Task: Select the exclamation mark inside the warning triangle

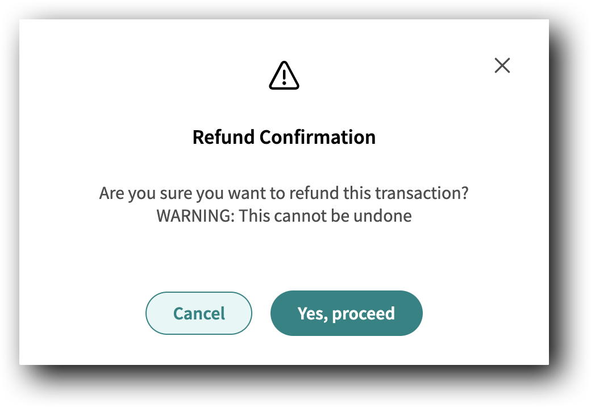Action: [x=284, y=77]
